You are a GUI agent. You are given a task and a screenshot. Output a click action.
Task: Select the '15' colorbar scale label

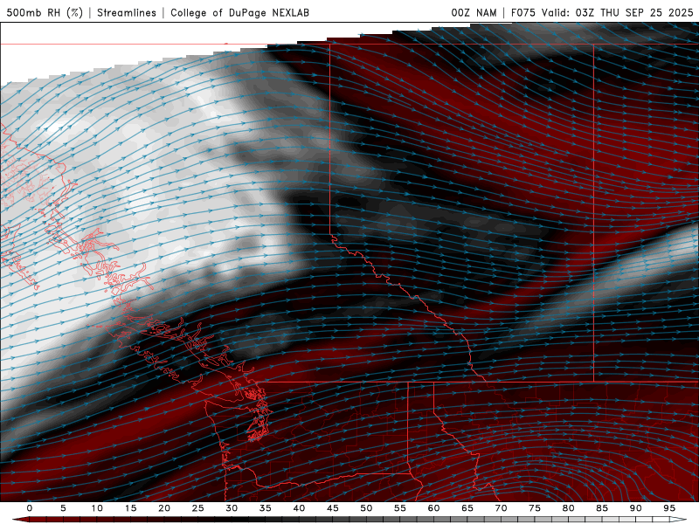coord(130,508)
